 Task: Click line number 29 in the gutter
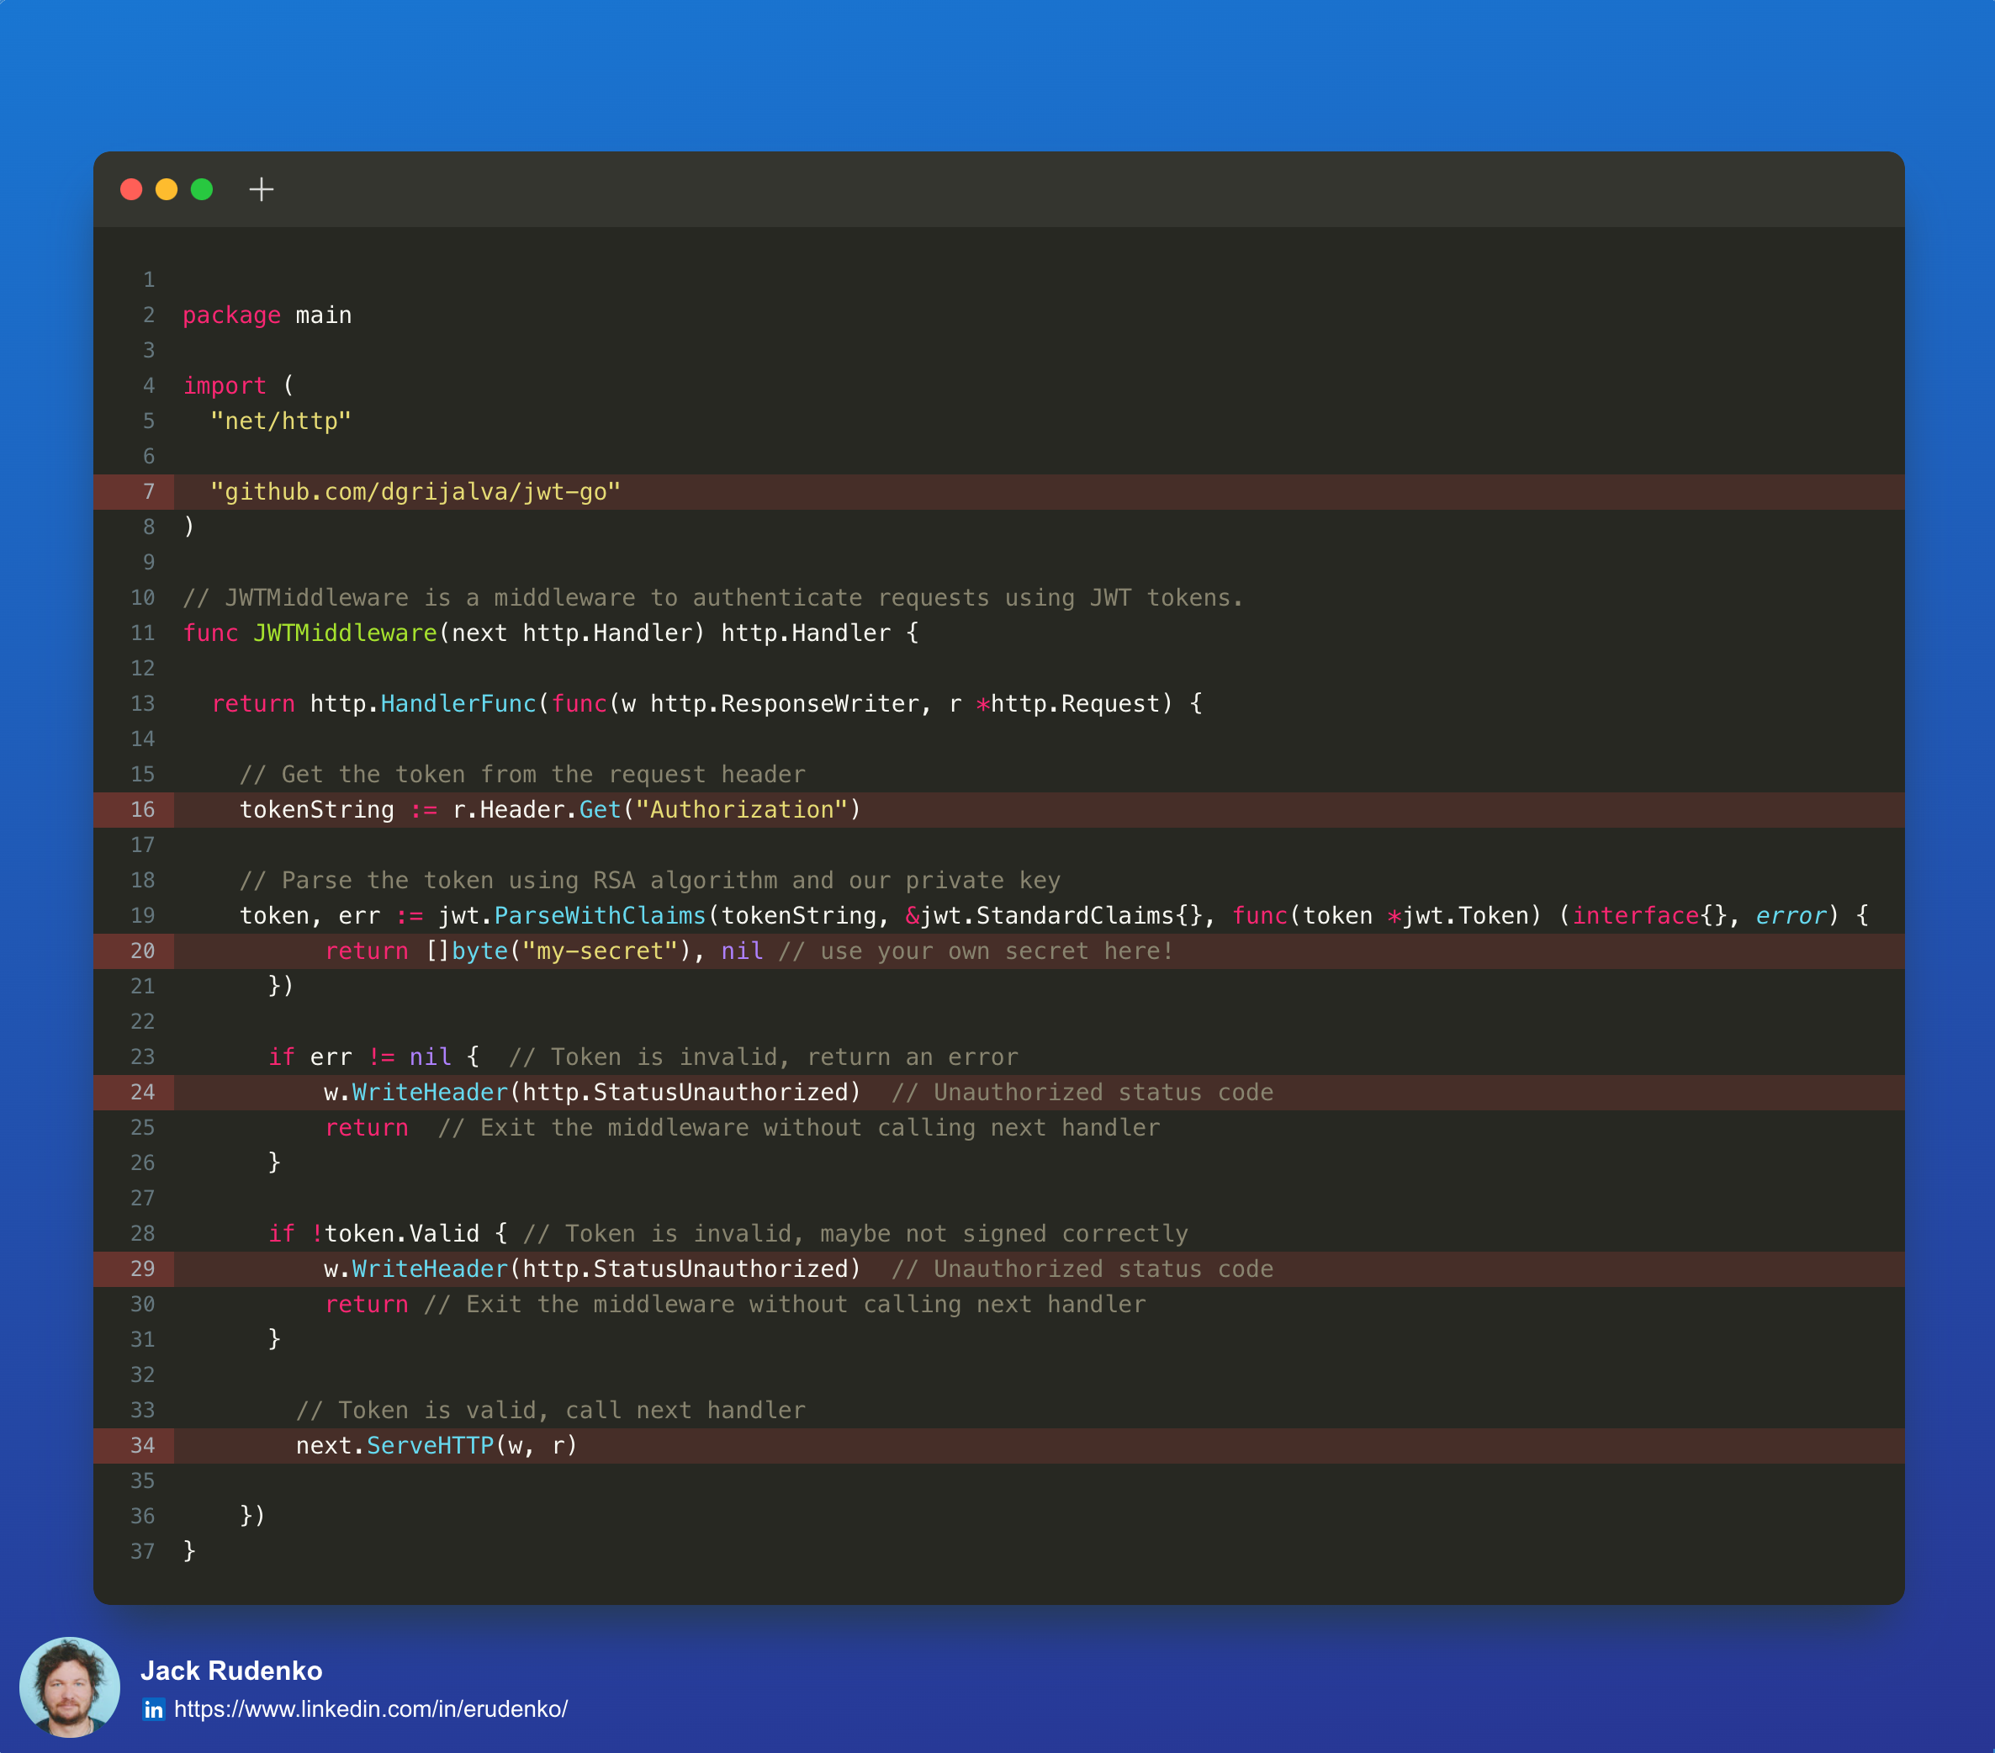(x=142, y=1268)
